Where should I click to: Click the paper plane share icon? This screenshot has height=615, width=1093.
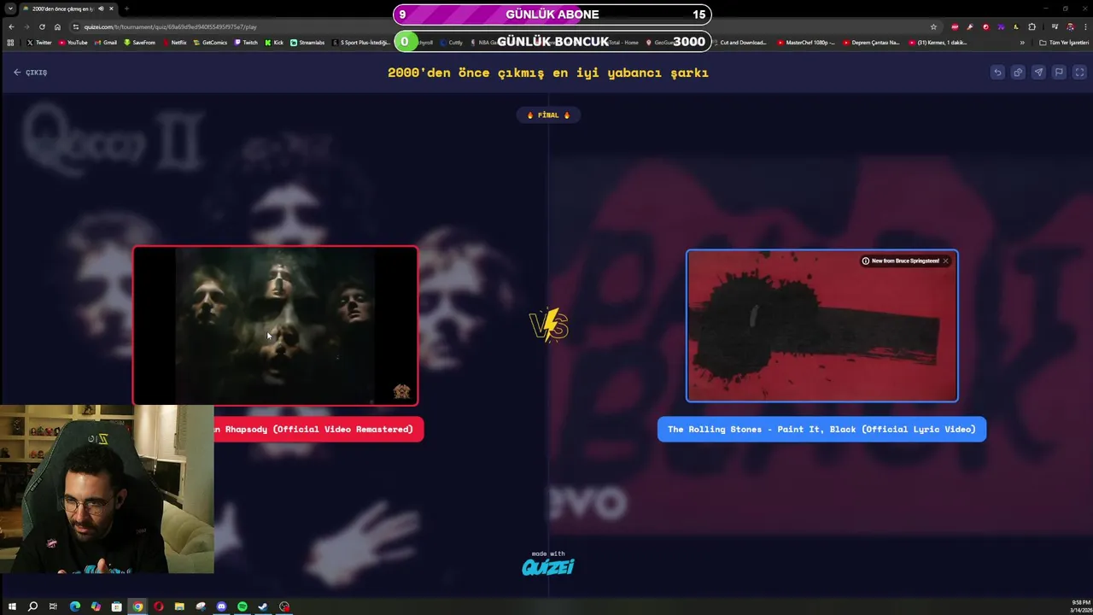click(x=1038, y=73)
